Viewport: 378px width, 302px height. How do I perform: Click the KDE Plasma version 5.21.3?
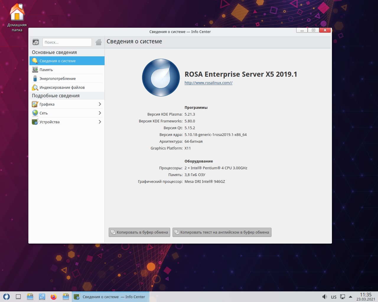point(190,114)
